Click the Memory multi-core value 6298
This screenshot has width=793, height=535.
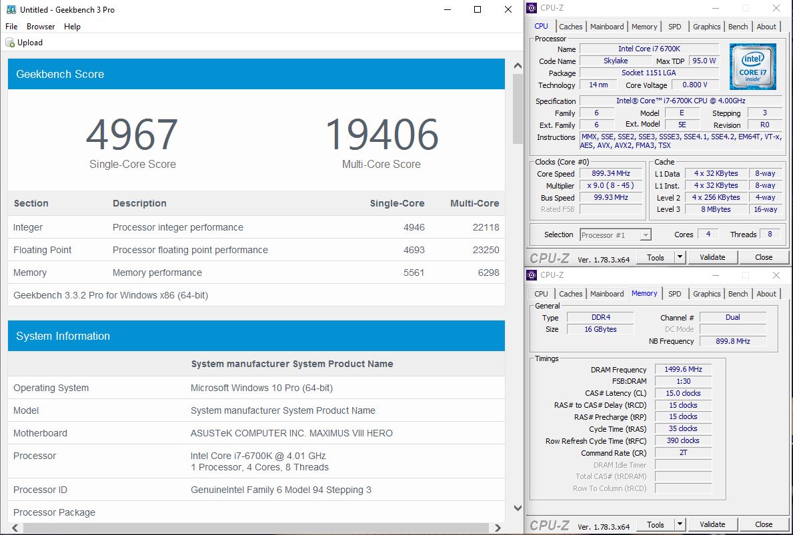coord(489,272)
